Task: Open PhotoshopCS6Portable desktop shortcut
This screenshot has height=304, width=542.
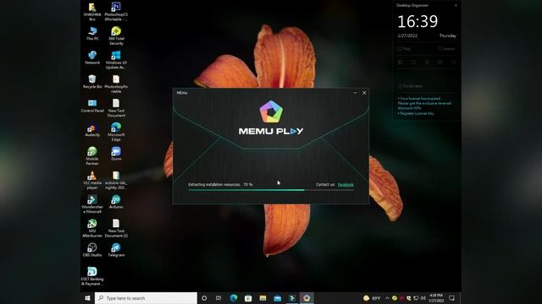Action: (x=116, y=12)
